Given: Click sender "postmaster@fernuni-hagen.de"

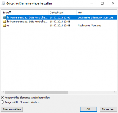Looking at the screenshot, I should click(x=95, y=17).
